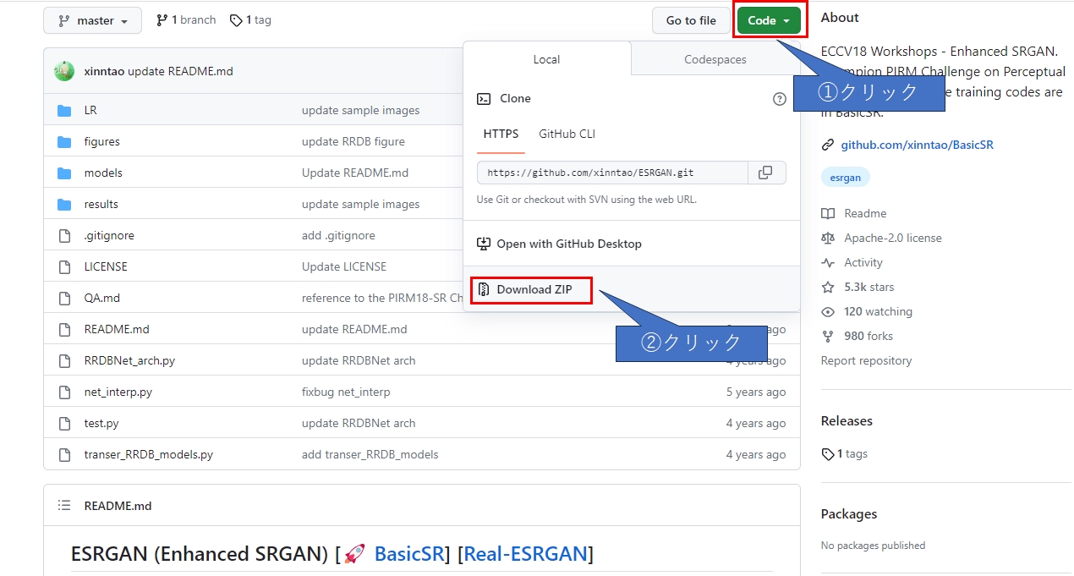The height and width of the screenshot is (576, 1074).
Task: Click the fork icon beside 980 forks
Action: [x=828, y=336]
